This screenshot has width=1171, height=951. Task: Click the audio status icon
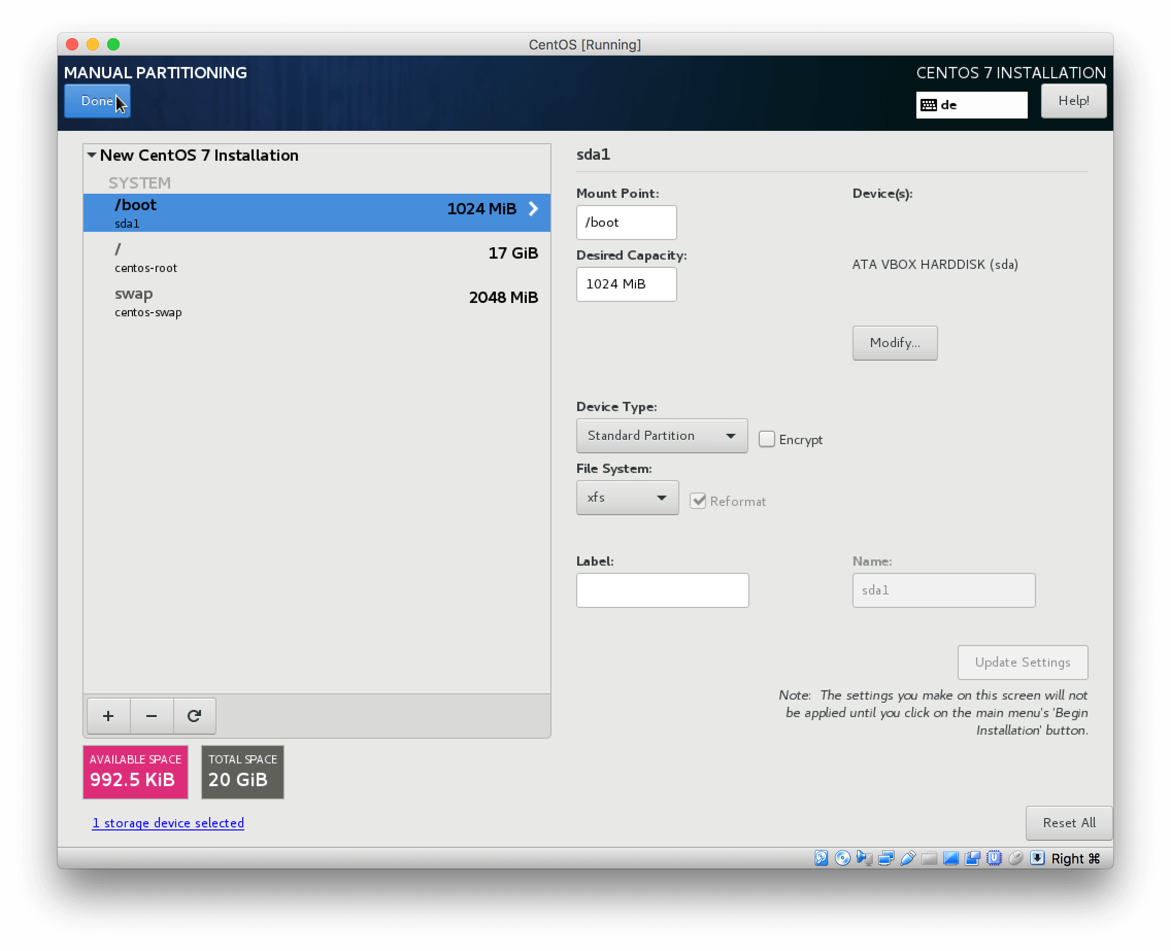(865, 858)
